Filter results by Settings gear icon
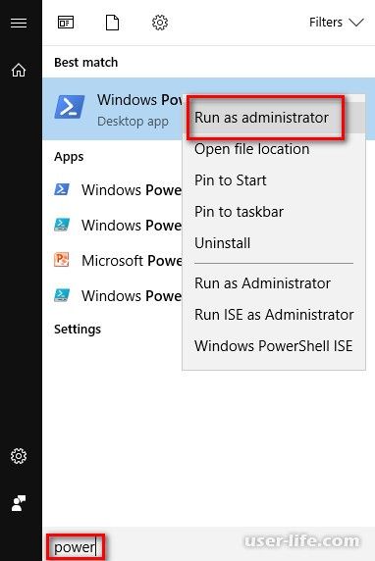The image size is (375, 561). [x=160, y=23]
